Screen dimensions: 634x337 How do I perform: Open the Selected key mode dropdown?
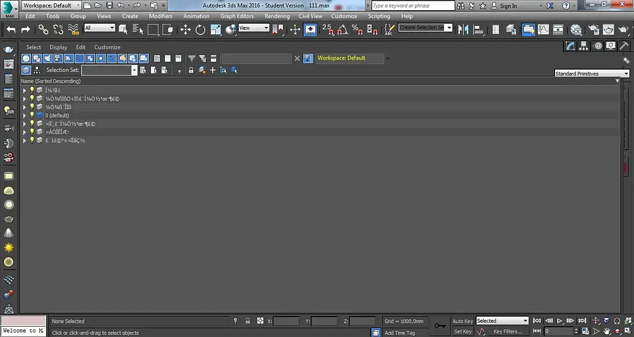[x=502, y=320]
